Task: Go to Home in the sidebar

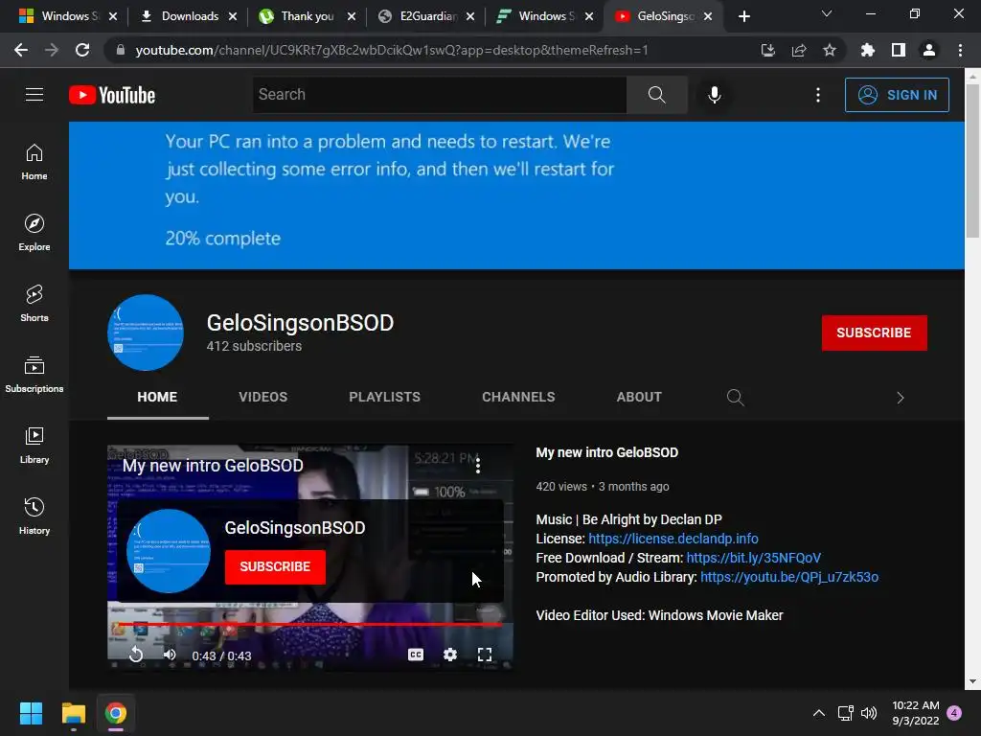Action: (x=34, y=161)
